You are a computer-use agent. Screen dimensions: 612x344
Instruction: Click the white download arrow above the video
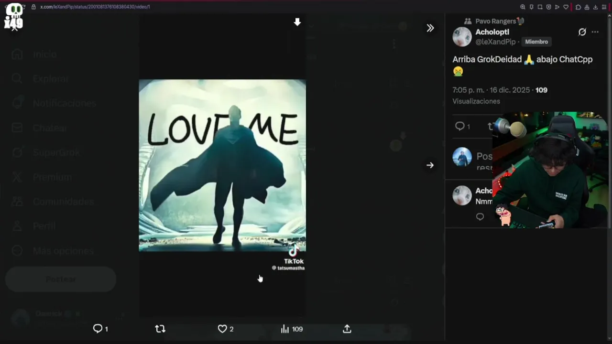(297, 22)
